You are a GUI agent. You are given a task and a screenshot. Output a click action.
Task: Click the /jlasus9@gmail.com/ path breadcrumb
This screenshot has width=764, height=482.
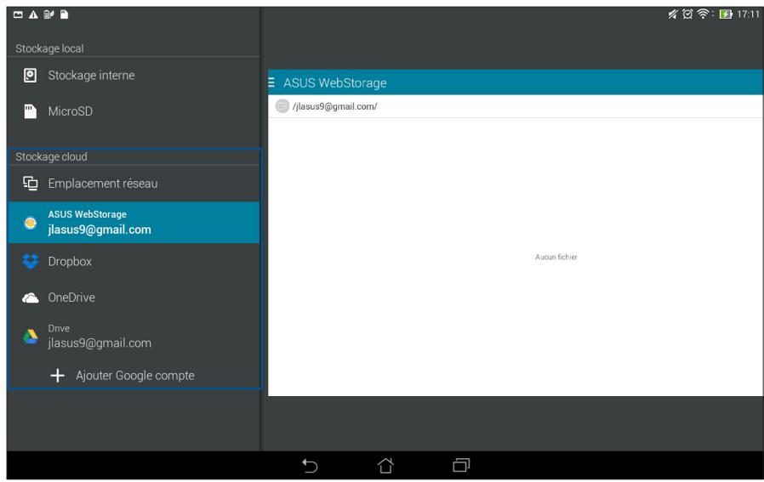(x=334, y=106)
